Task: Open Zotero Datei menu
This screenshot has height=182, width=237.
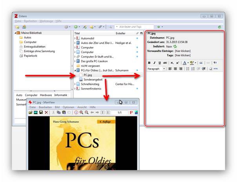Action: pos(18,21)
